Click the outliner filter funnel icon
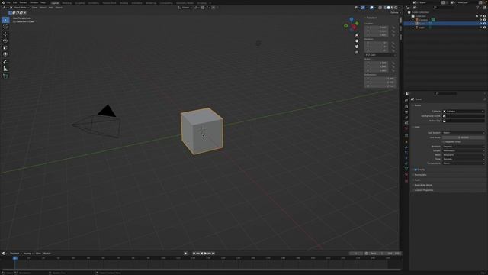This screenshot has width=488, height=275. [x=478, y=8]
